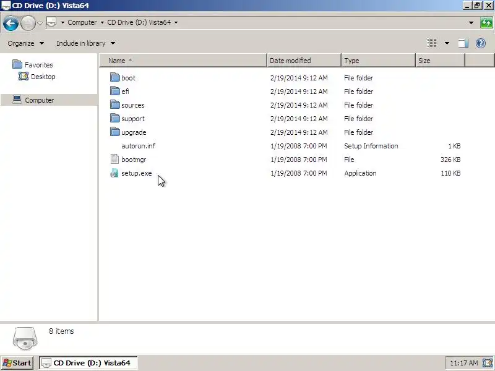This screenshot has width=495, height=371.
Task: Open the view options dropdown arrow
Action: point(447,43)
